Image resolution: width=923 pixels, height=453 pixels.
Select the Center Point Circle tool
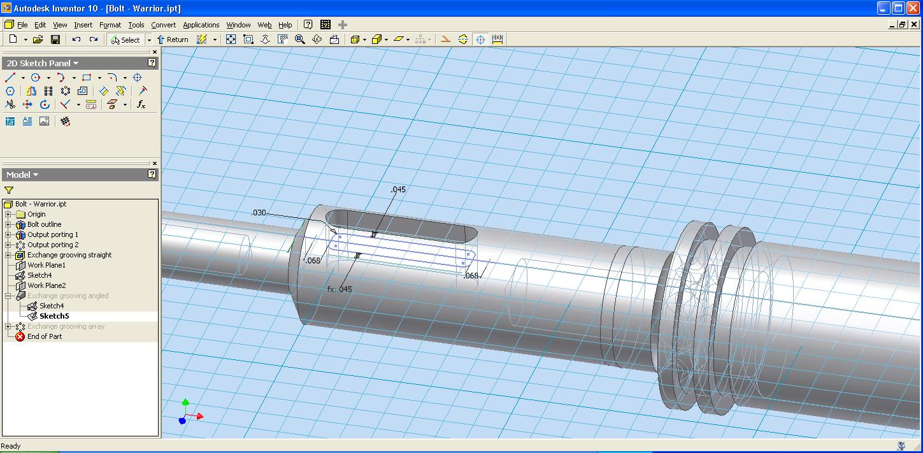(x=36, y=78)
